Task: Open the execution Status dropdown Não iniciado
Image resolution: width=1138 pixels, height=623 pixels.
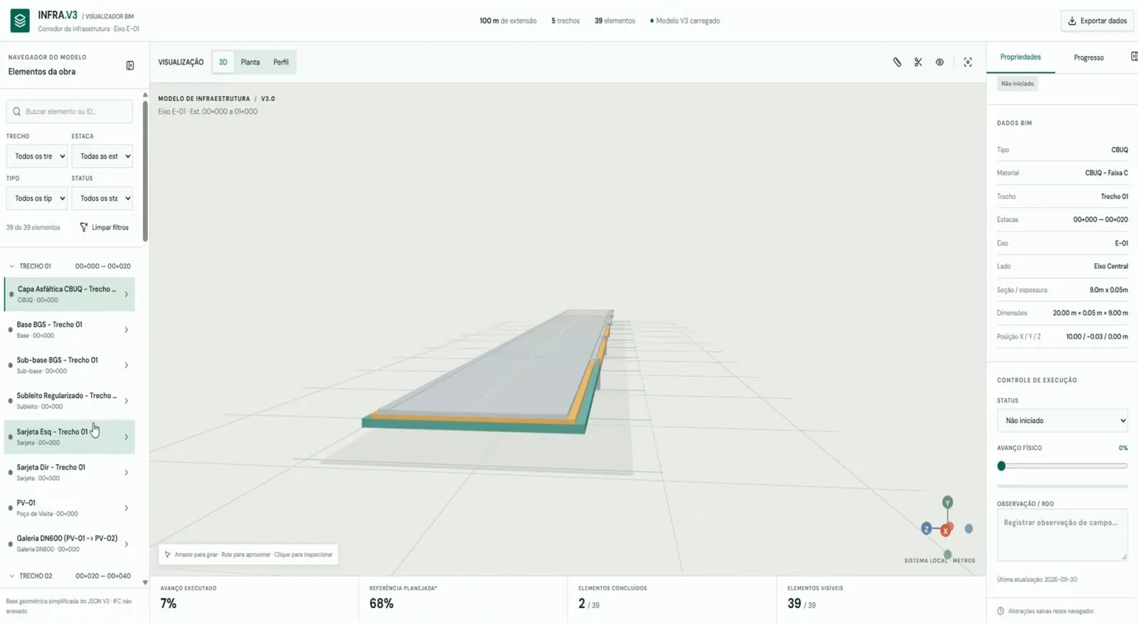Action: tap(1062, 421)
